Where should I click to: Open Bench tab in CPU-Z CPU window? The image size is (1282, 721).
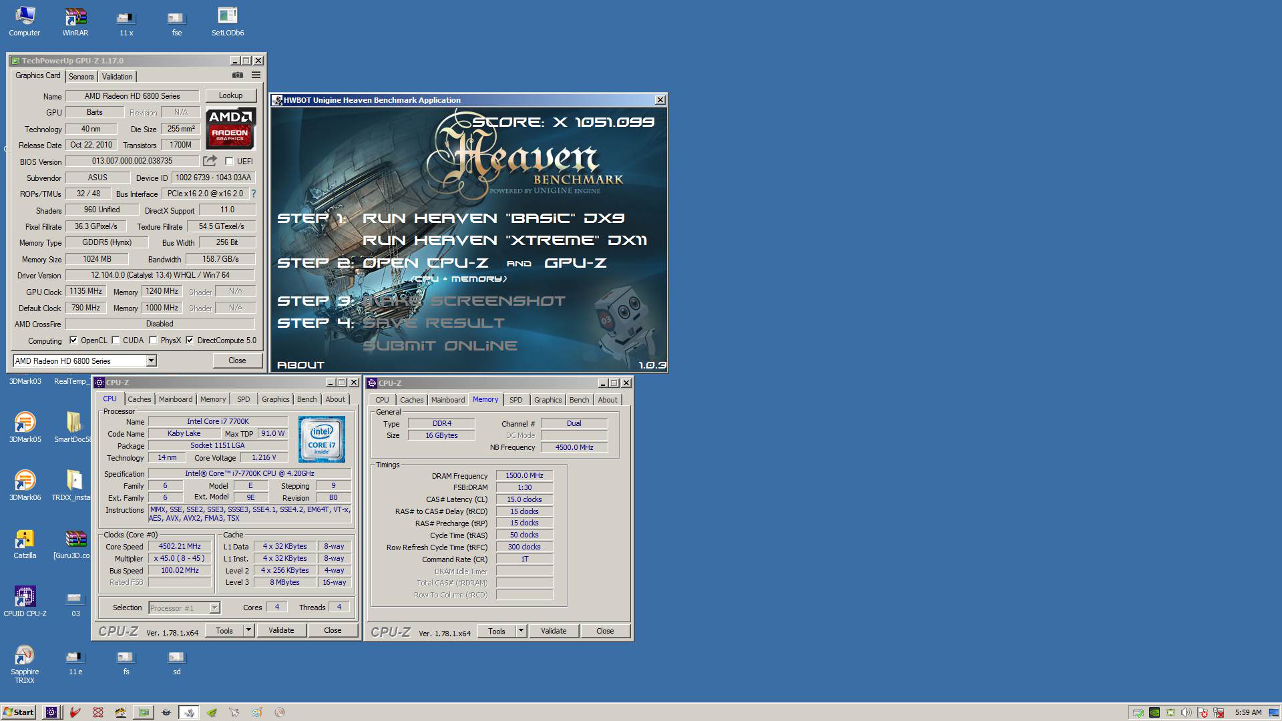307,399
